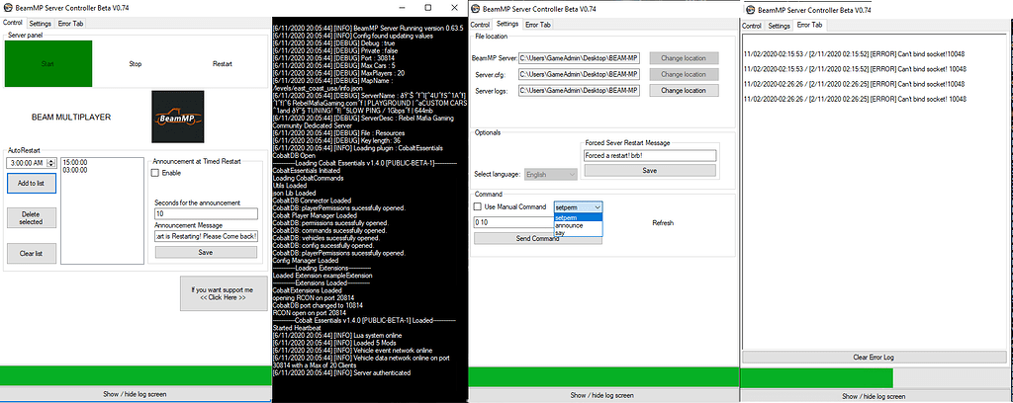This screenshot has height=403, width=1013.
Task: Click the support me 'Click Here' button
Action: [x=221, y=294]
